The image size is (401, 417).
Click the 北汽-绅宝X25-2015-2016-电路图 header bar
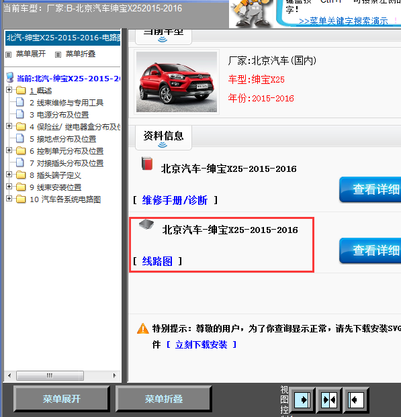click(x=62, y=38)
